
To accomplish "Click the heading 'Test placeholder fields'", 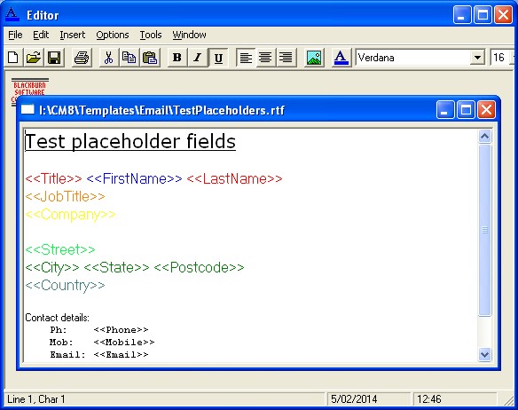I will coord(130,141).
